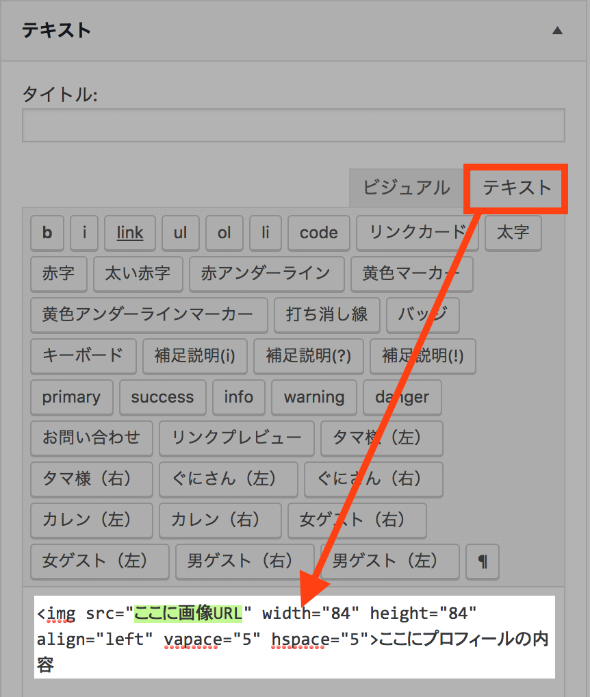
Task: Insert success box style
Action: pos(163,397)
